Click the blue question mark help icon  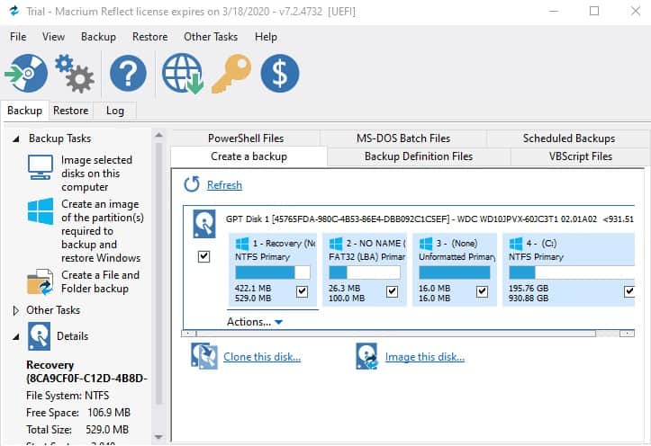click(x=128, y=74)
